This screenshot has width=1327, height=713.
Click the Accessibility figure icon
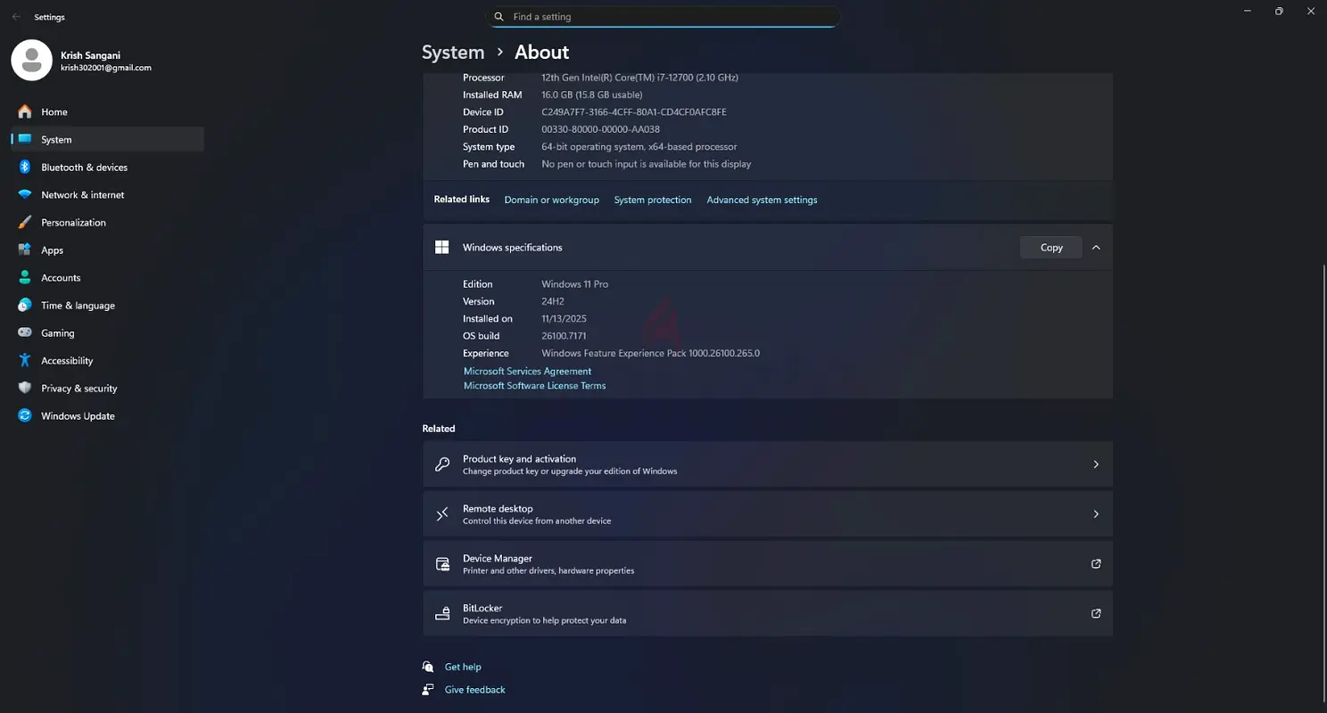[x=24, y=360]
